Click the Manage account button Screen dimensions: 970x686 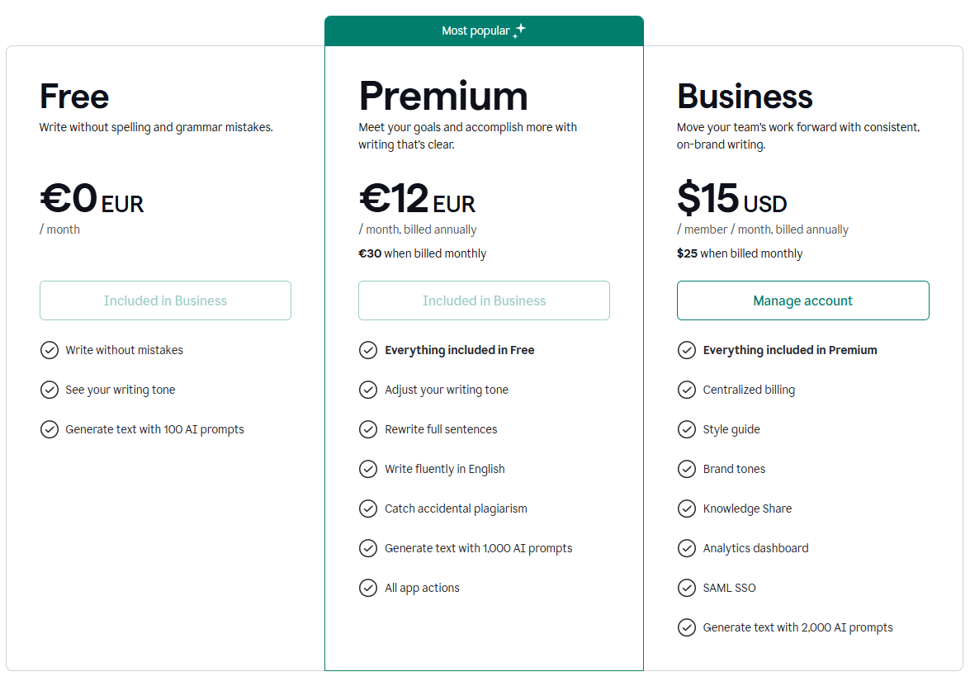pos(802,300)
